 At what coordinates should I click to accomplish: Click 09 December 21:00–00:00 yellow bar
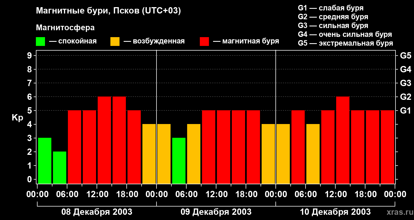(x=268, y=154)
